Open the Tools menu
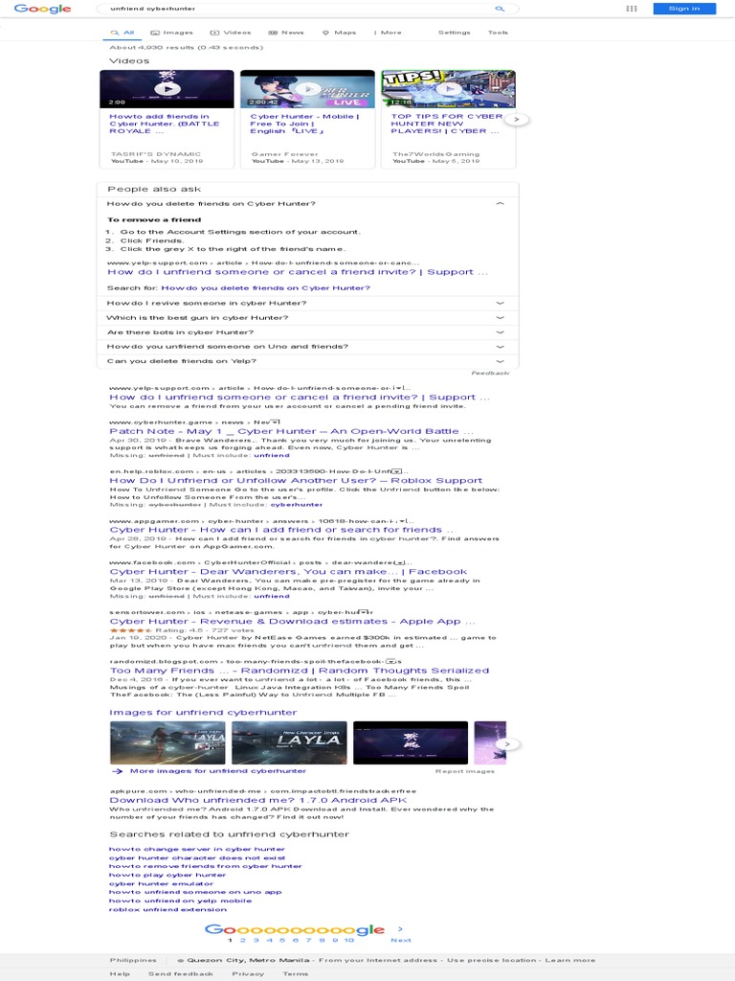Viewport: 735px width, 981px height. pos(498,33)
